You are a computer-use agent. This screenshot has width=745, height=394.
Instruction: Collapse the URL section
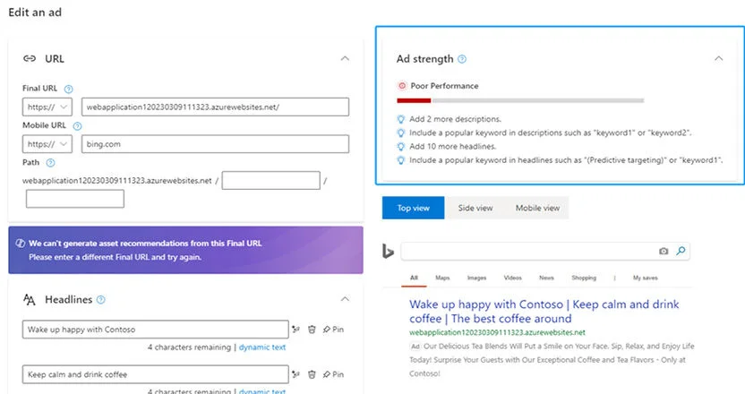coord(345,58)
